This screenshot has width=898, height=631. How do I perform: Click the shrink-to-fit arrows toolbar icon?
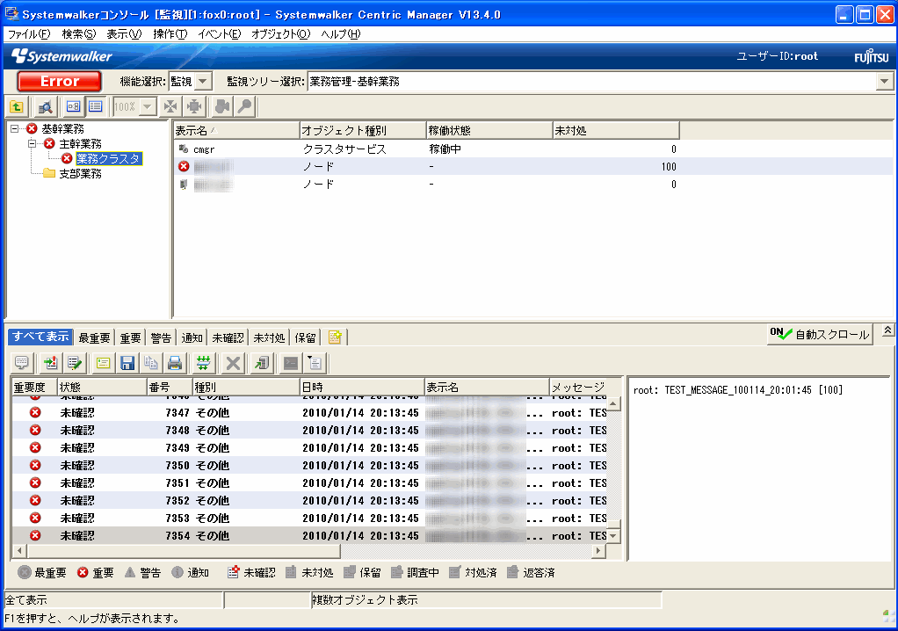click(x=170, y=106)
